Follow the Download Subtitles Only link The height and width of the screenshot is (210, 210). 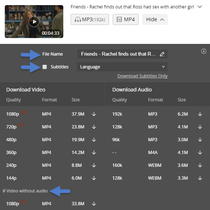[143, 76]
